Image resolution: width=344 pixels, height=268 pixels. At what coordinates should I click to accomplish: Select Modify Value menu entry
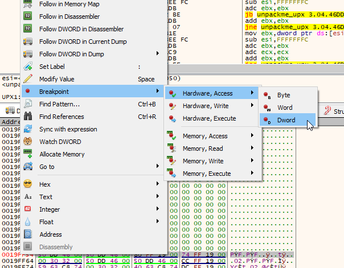click(x=93, y=79)
